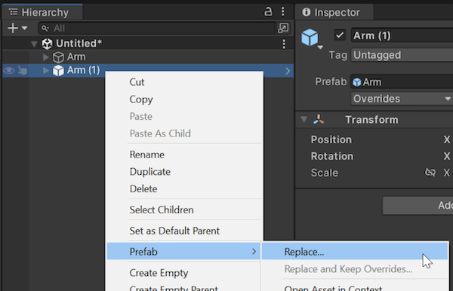This screenshot has width=453, height=291.
Task: Click the Rotation X axis label
Action: click(447, 156)
